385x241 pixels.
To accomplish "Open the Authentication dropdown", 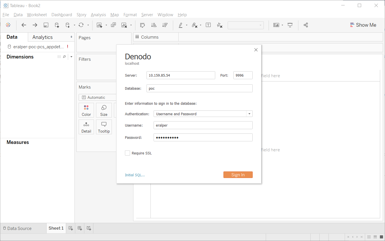I will coord(203,114).
